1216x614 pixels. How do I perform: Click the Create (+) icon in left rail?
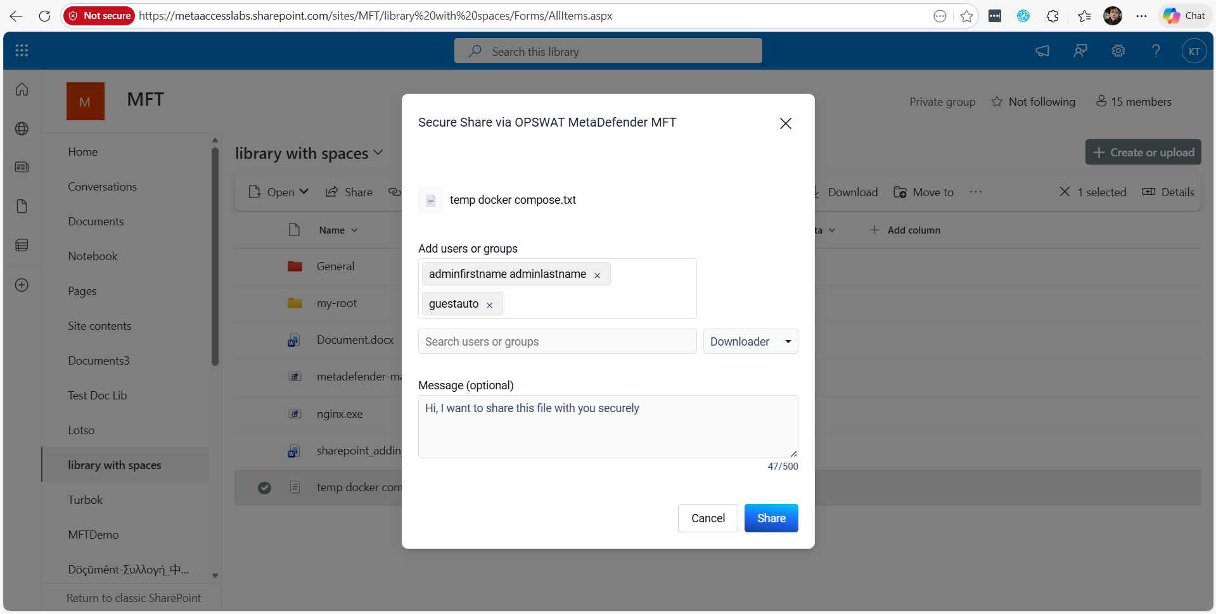tap(22, 285)
